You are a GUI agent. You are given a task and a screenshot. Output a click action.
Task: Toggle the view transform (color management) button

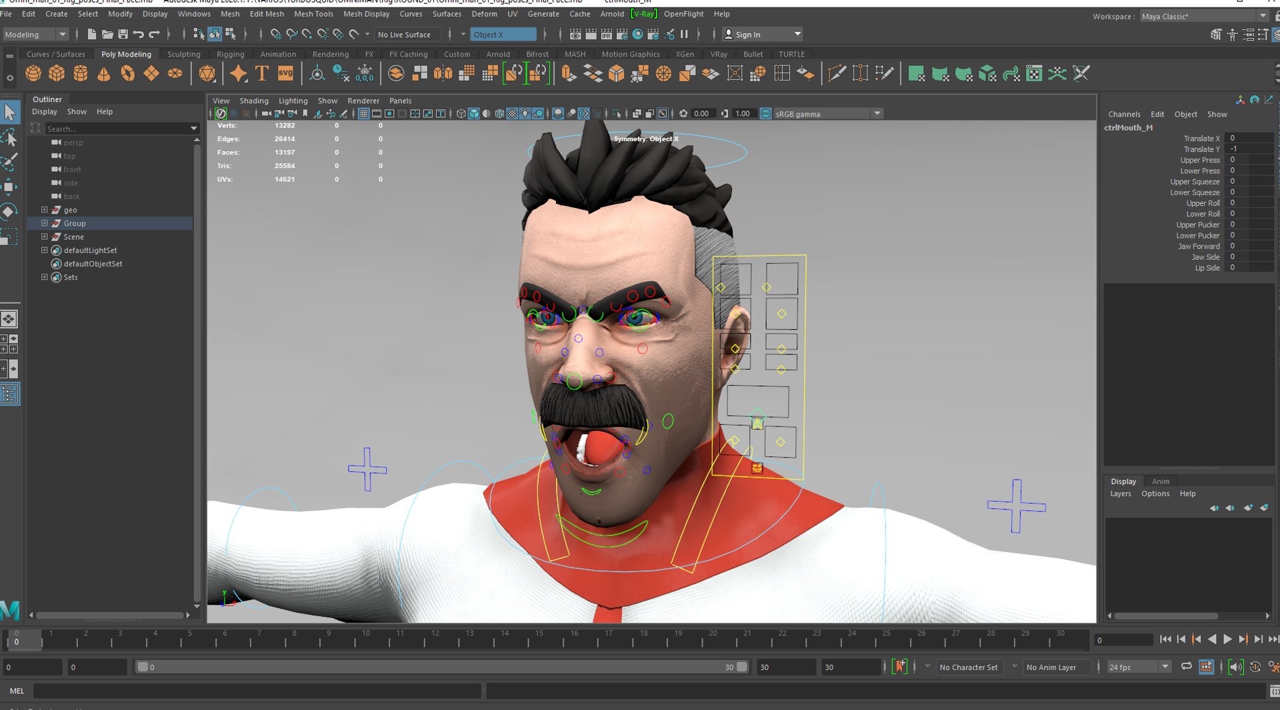point(765,113)
